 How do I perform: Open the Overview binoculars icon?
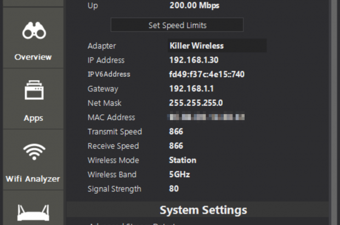coord(33,33)
